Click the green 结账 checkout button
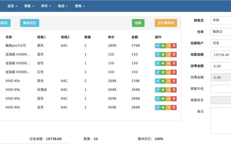The image size is (231, 144). (x=138, y=23)
